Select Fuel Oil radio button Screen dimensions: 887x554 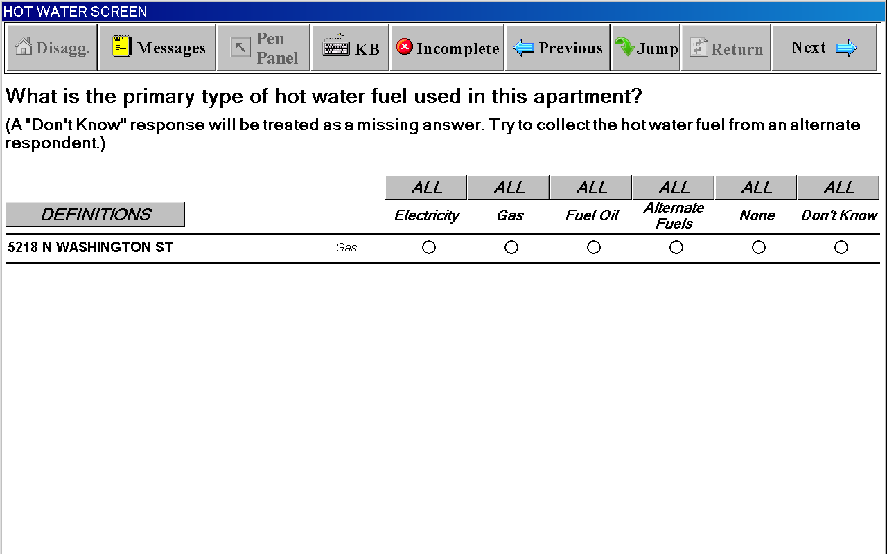pyautogui.click(x=594, y=247)
